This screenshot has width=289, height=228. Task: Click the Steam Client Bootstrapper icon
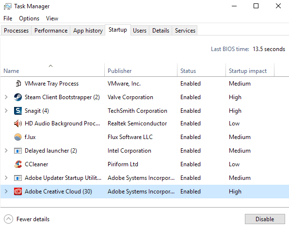pyautogui.click(x=18, y=97)
